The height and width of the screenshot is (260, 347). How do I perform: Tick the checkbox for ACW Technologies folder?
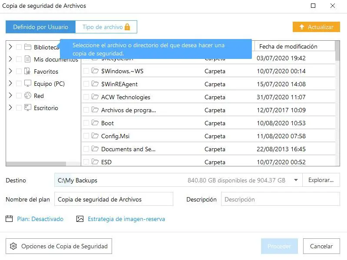pyautogui.click(x=86, y=97)
